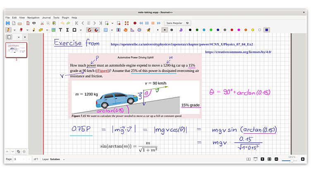The image size is (311, 174).
Task: Select the Eraser tool
Action: [x=21, y=30]
